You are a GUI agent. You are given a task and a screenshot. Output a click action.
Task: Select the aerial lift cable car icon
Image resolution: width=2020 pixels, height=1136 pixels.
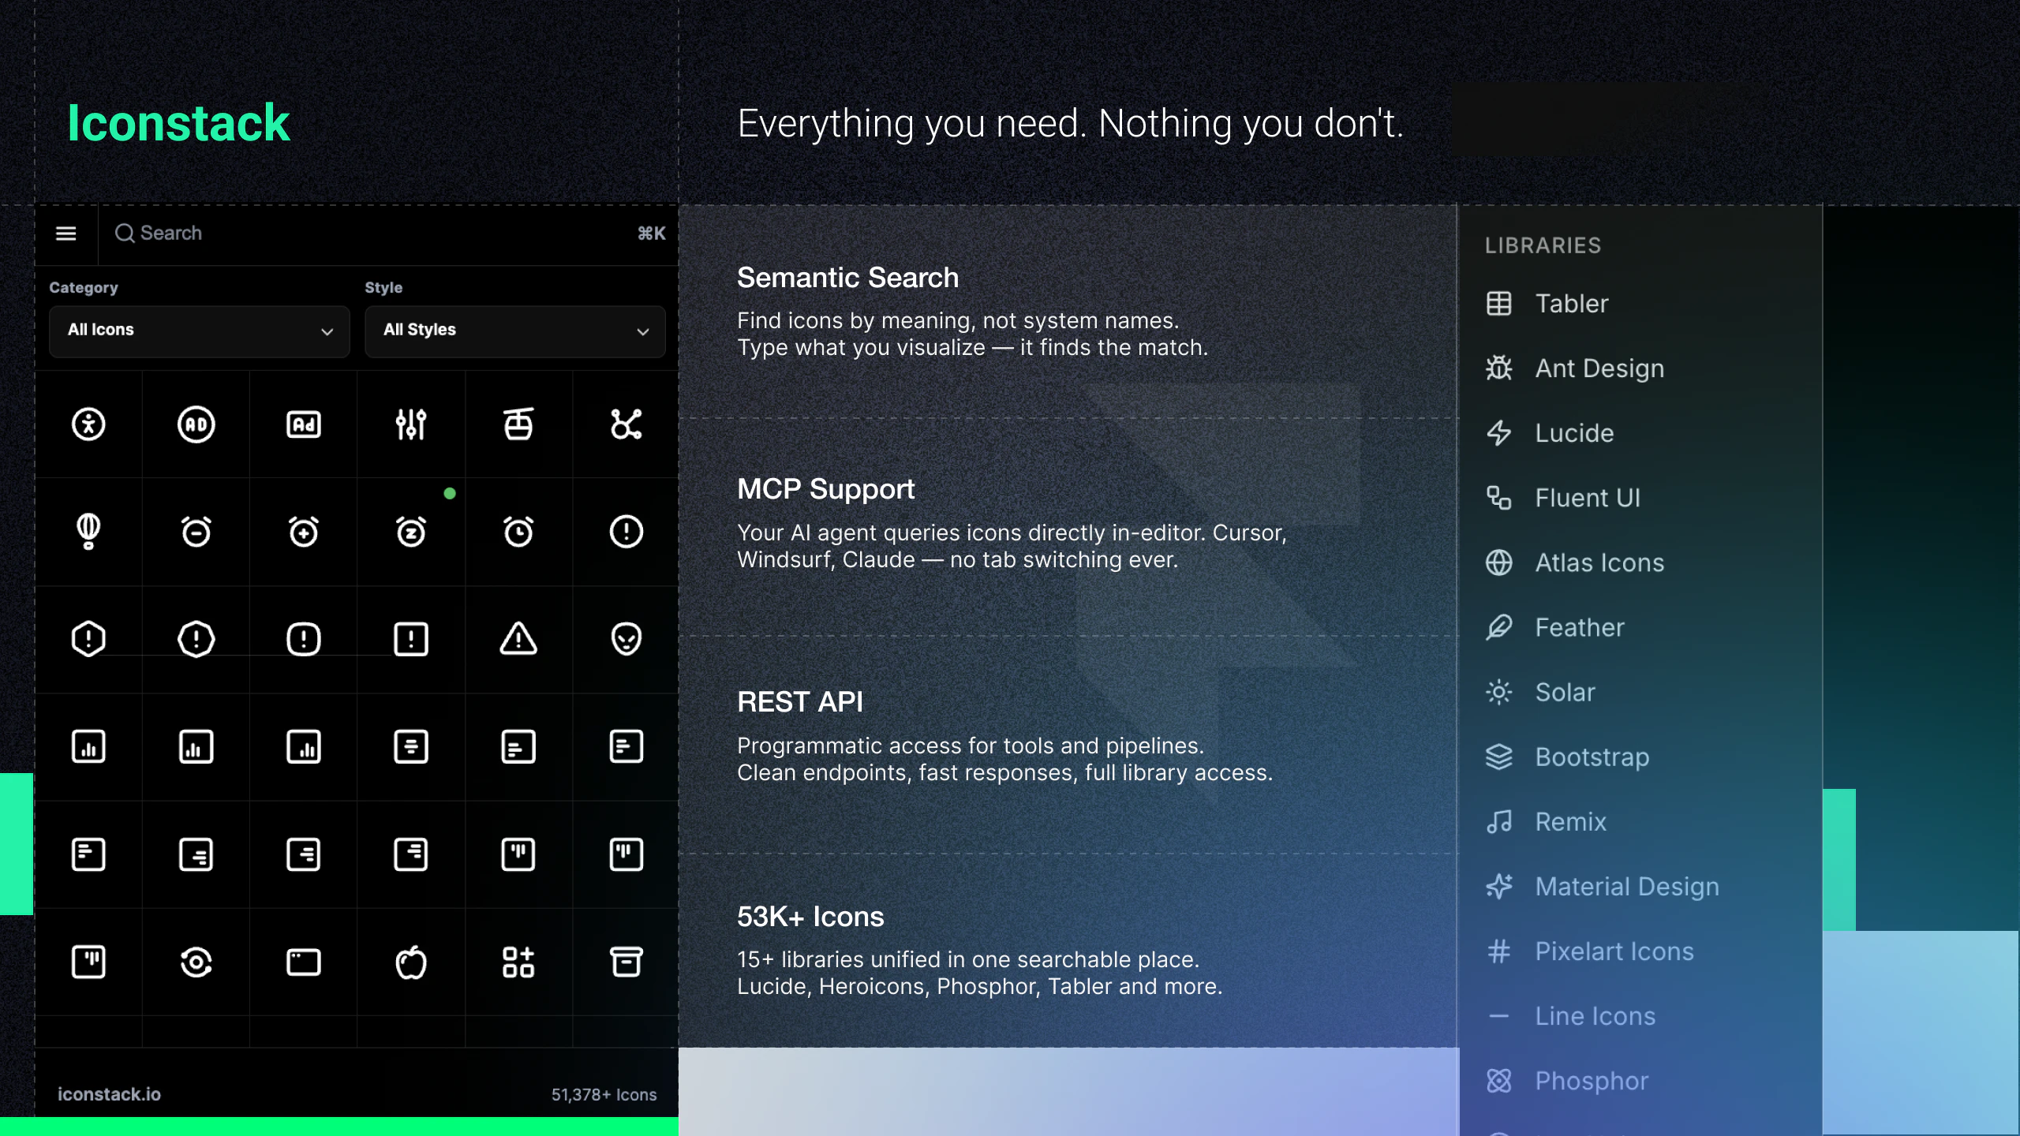[x=518, y=424]
